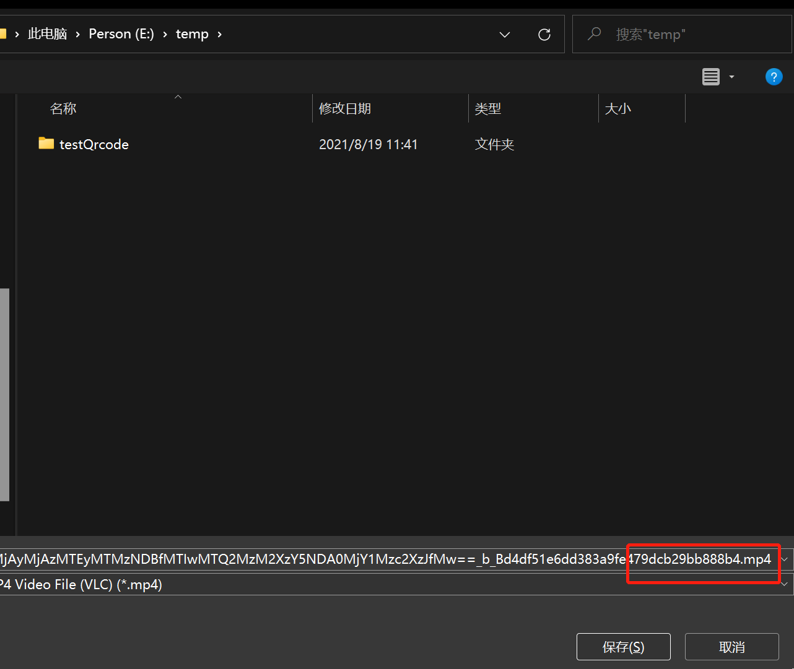Viewport: 794px width, 669px height.
Task: Click the magnifier icon in the search box
Action: (x=594, y=34)
